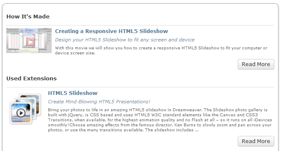Click the play button on the tutorial video thumbnail
The height and width of the screenshot is (151, 281).
pos(30,42)
